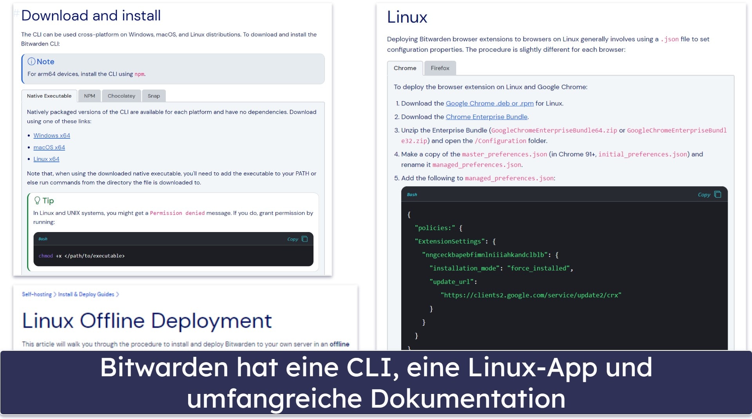Click the extension ID nngceckbapebfimnlniiiahkandclblb
752x419 pixels.
click(x=485, y=255)
